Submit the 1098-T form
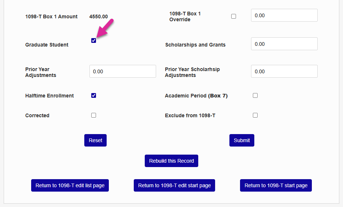Screen dimensions: 343x207 tap(242, 140)
